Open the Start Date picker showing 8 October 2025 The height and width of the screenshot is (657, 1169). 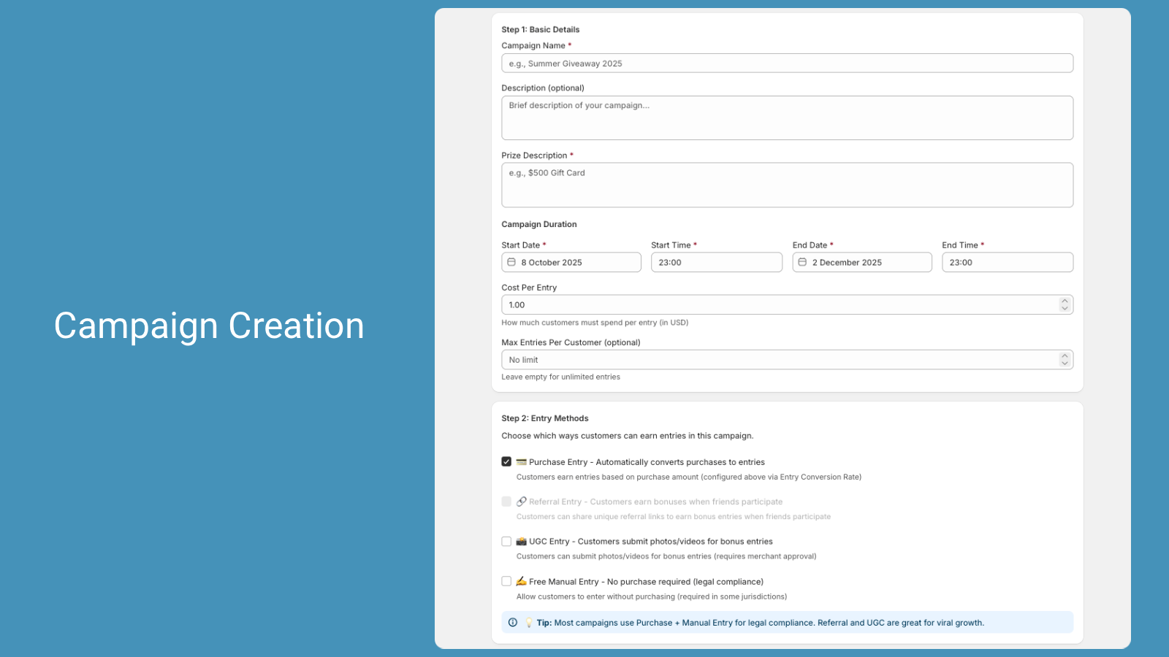coord(571,262)
